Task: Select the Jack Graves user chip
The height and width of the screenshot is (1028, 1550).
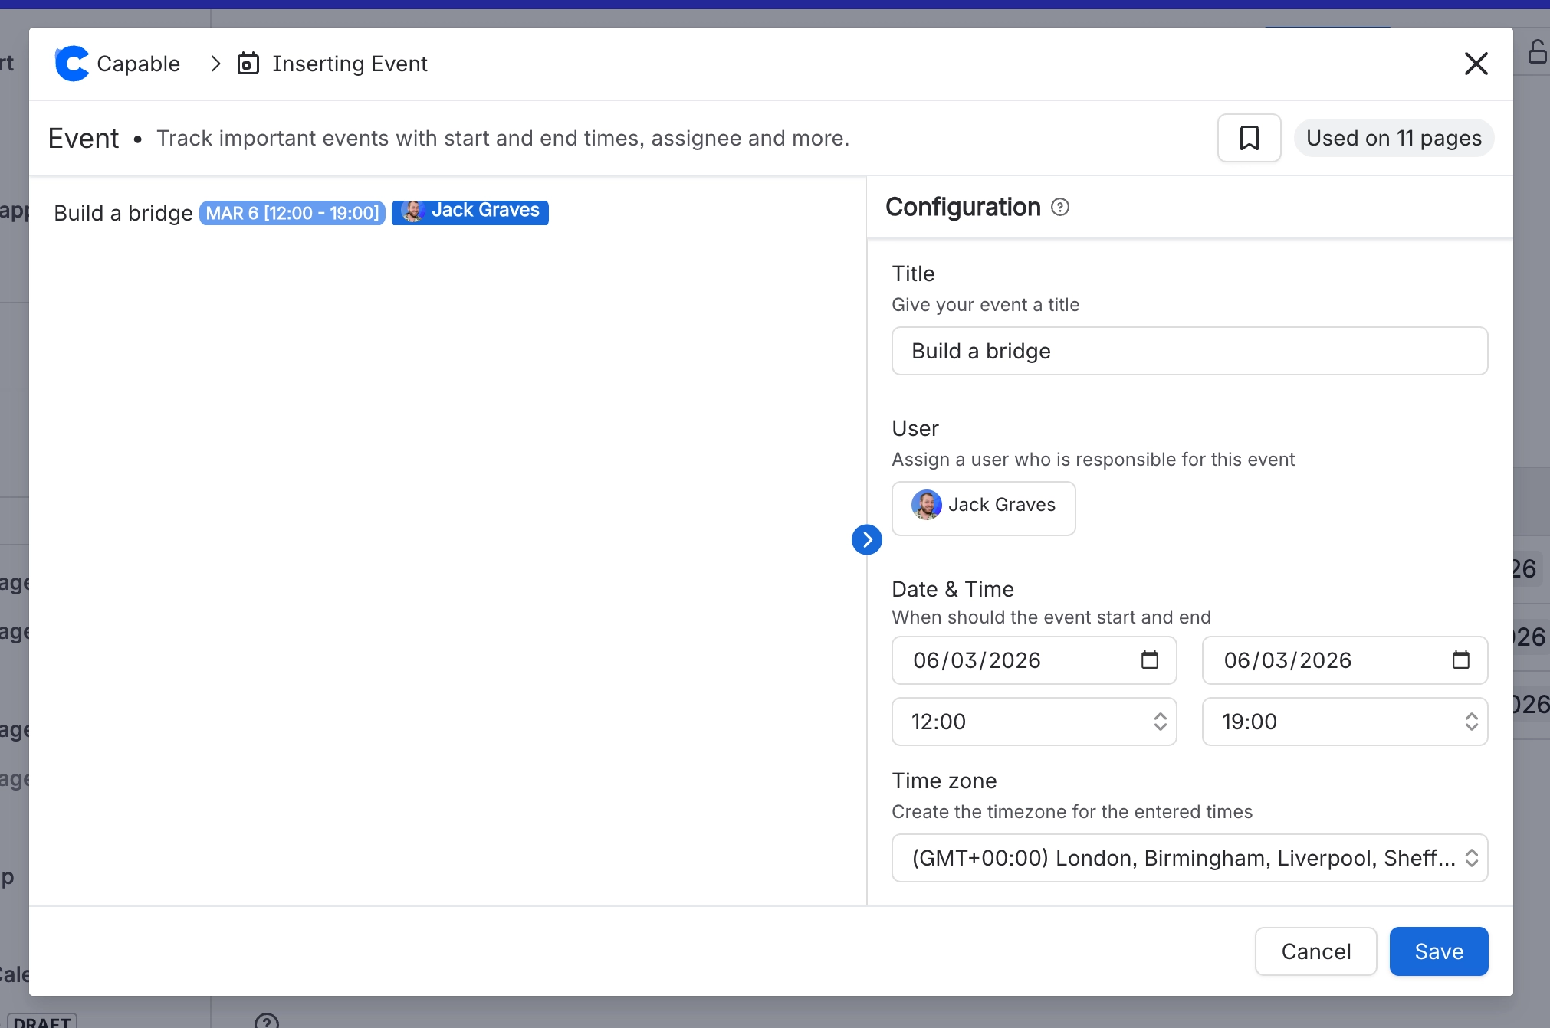Action: (984, 506)
